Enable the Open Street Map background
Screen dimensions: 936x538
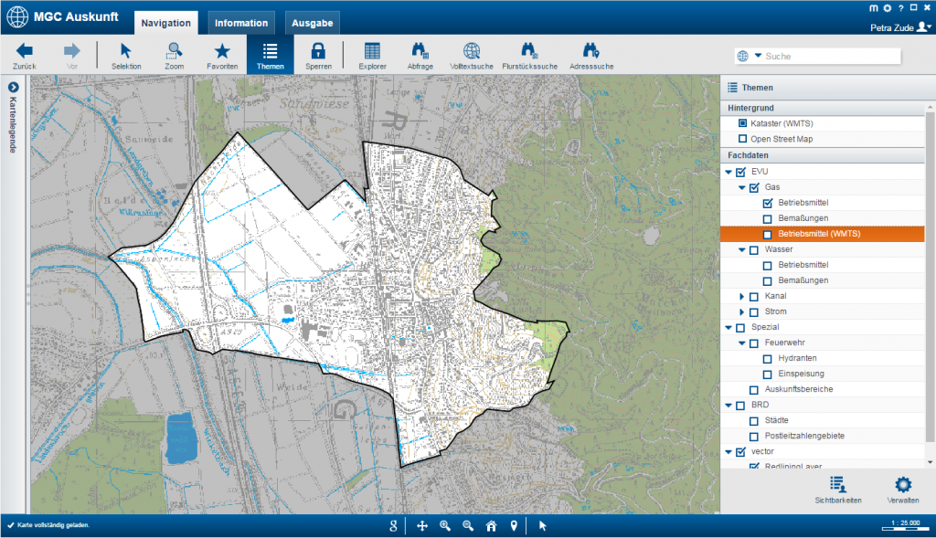[743, 139]
